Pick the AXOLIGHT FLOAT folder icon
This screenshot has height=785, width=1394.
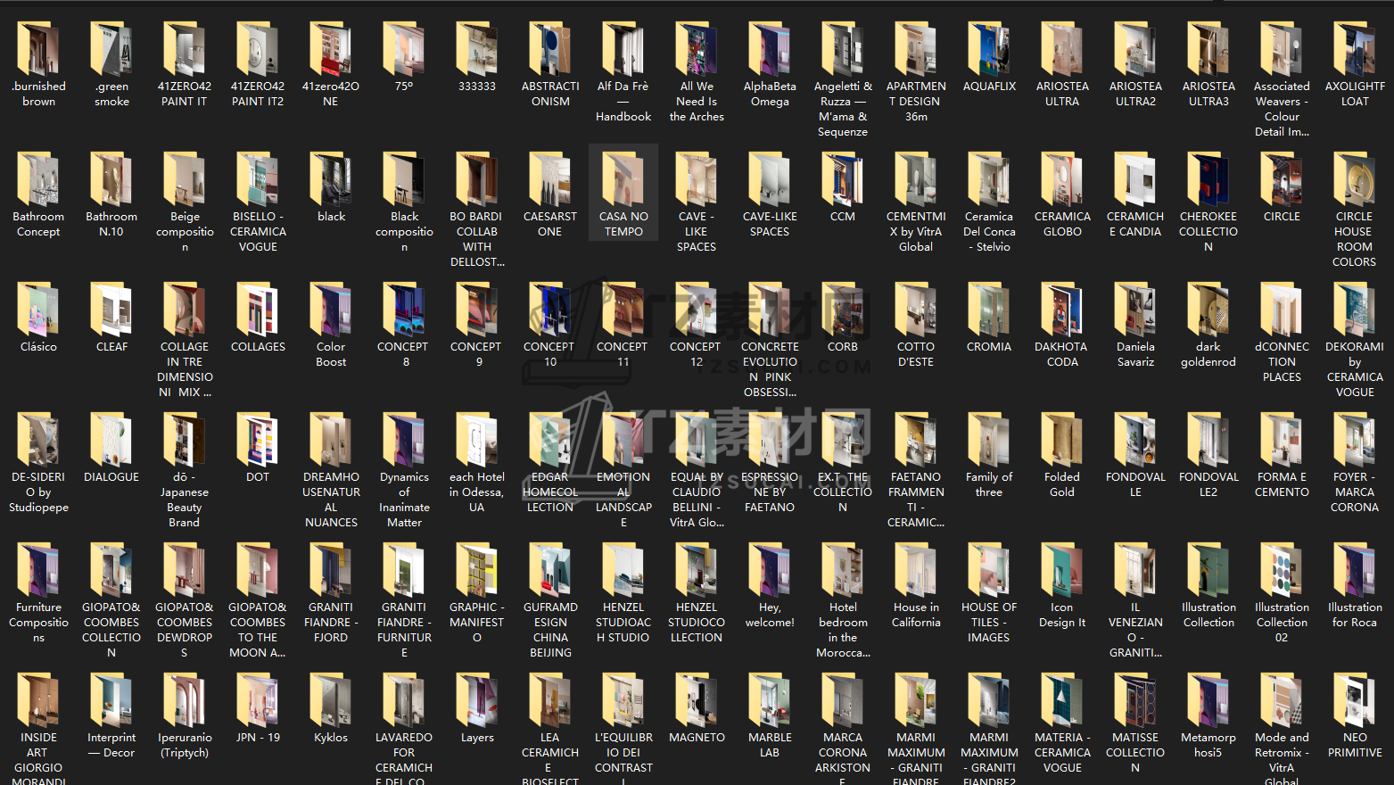[1355, 49]
